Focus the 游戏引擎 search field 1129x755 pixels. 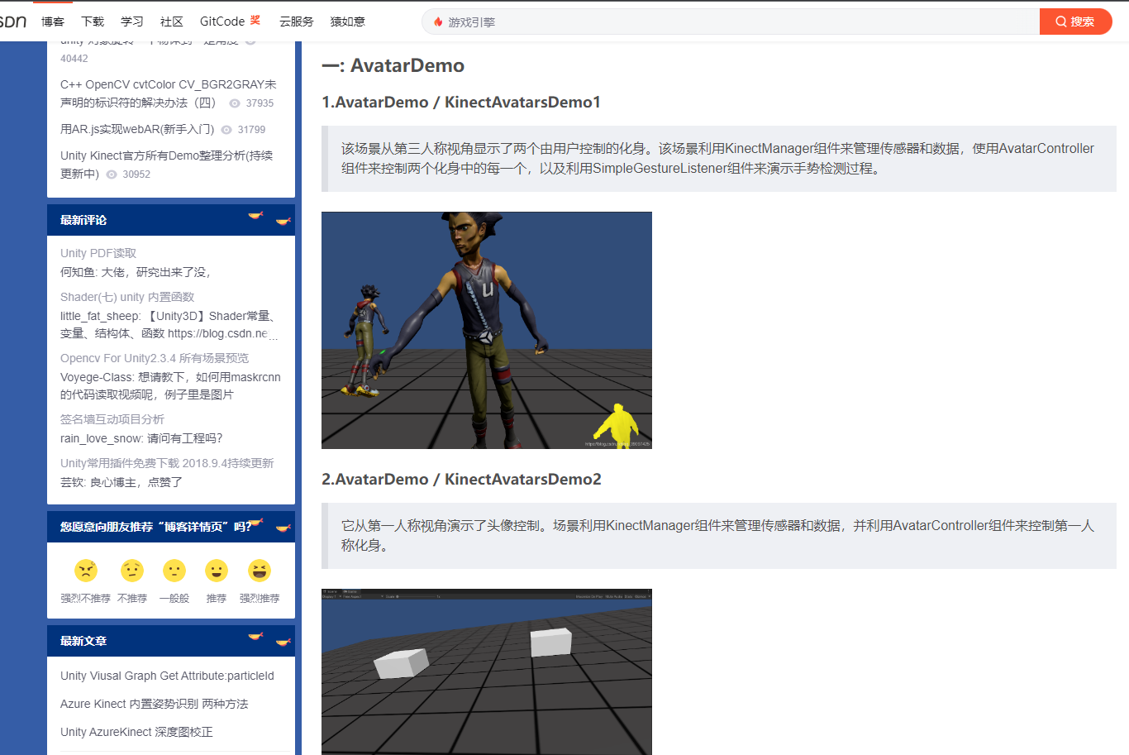[x=730, y=22]
